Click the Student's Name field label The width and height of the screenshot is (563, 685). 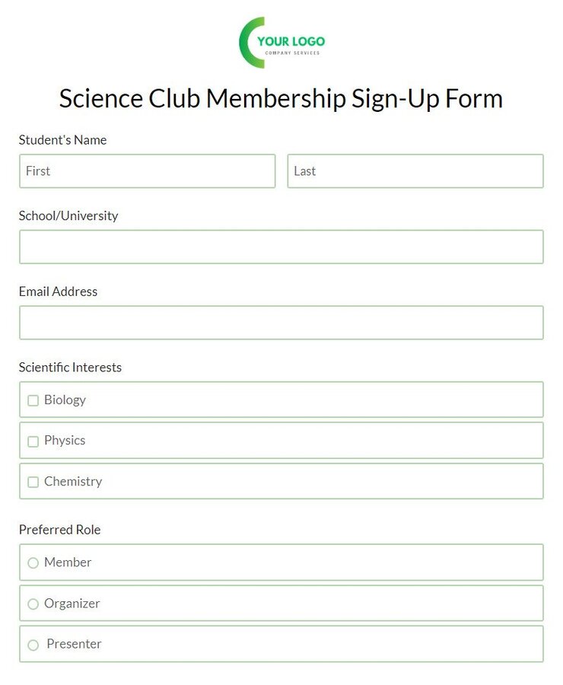[x=62, y=140]
